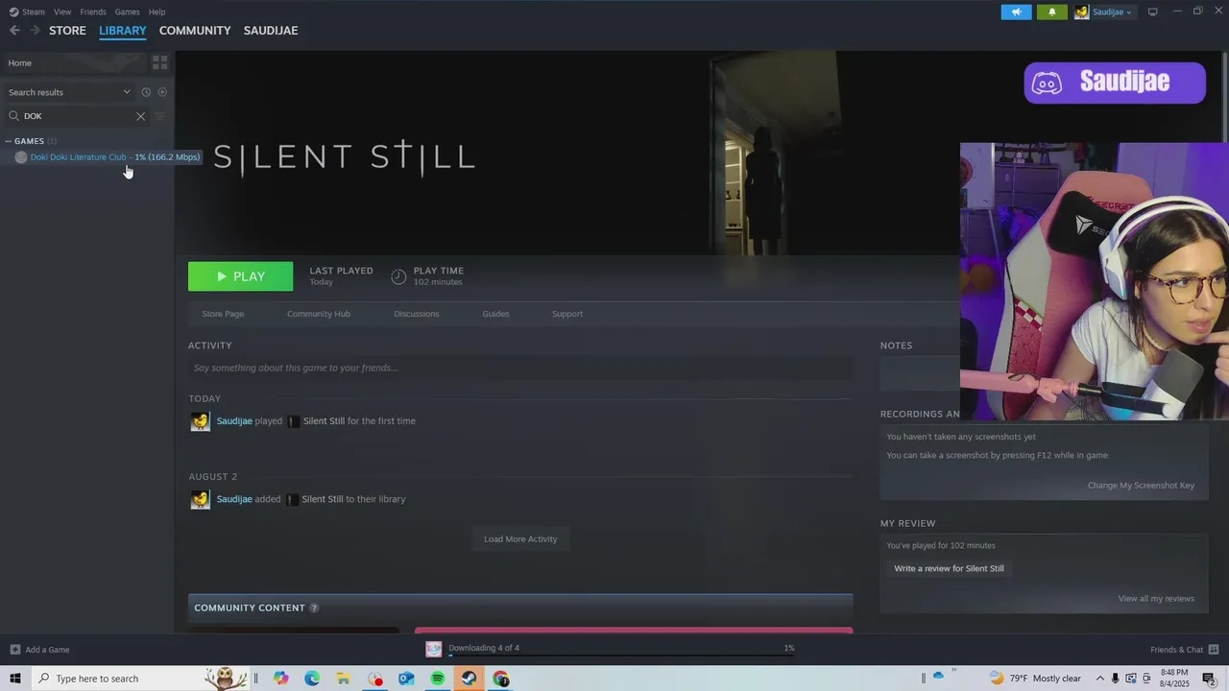Open the collections grid view icon
This screenshot has width=1229, height=691.
tap(160, 62)
